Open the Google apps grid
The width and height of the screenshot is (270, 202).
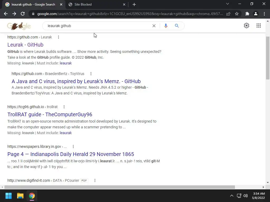(259, 26)
